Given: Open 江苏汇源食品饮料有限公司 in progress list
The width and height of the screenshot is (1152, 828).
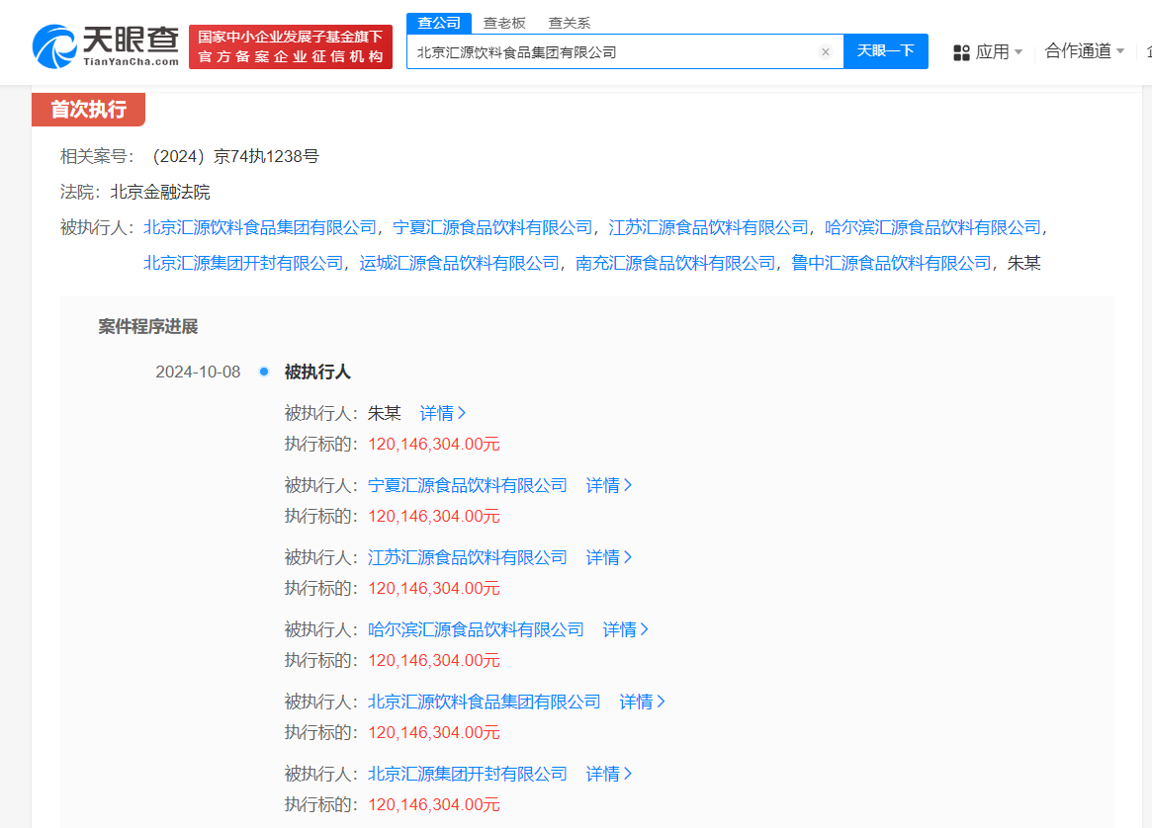Looking at the screenshot, I should click(468, 557).
